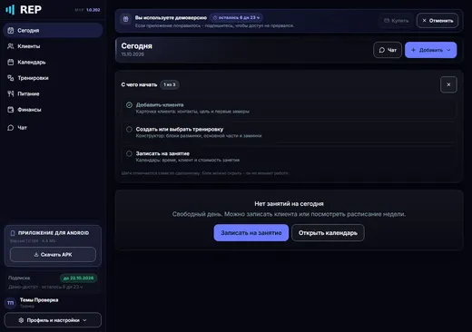The width and height of the screenshot is (472, 332).
Task: Click the date 15.10.2026 under heading
Action: point(133,54)
